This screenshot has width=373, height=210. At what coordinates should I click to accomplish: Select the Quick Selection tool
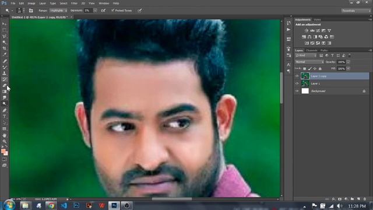4,43
